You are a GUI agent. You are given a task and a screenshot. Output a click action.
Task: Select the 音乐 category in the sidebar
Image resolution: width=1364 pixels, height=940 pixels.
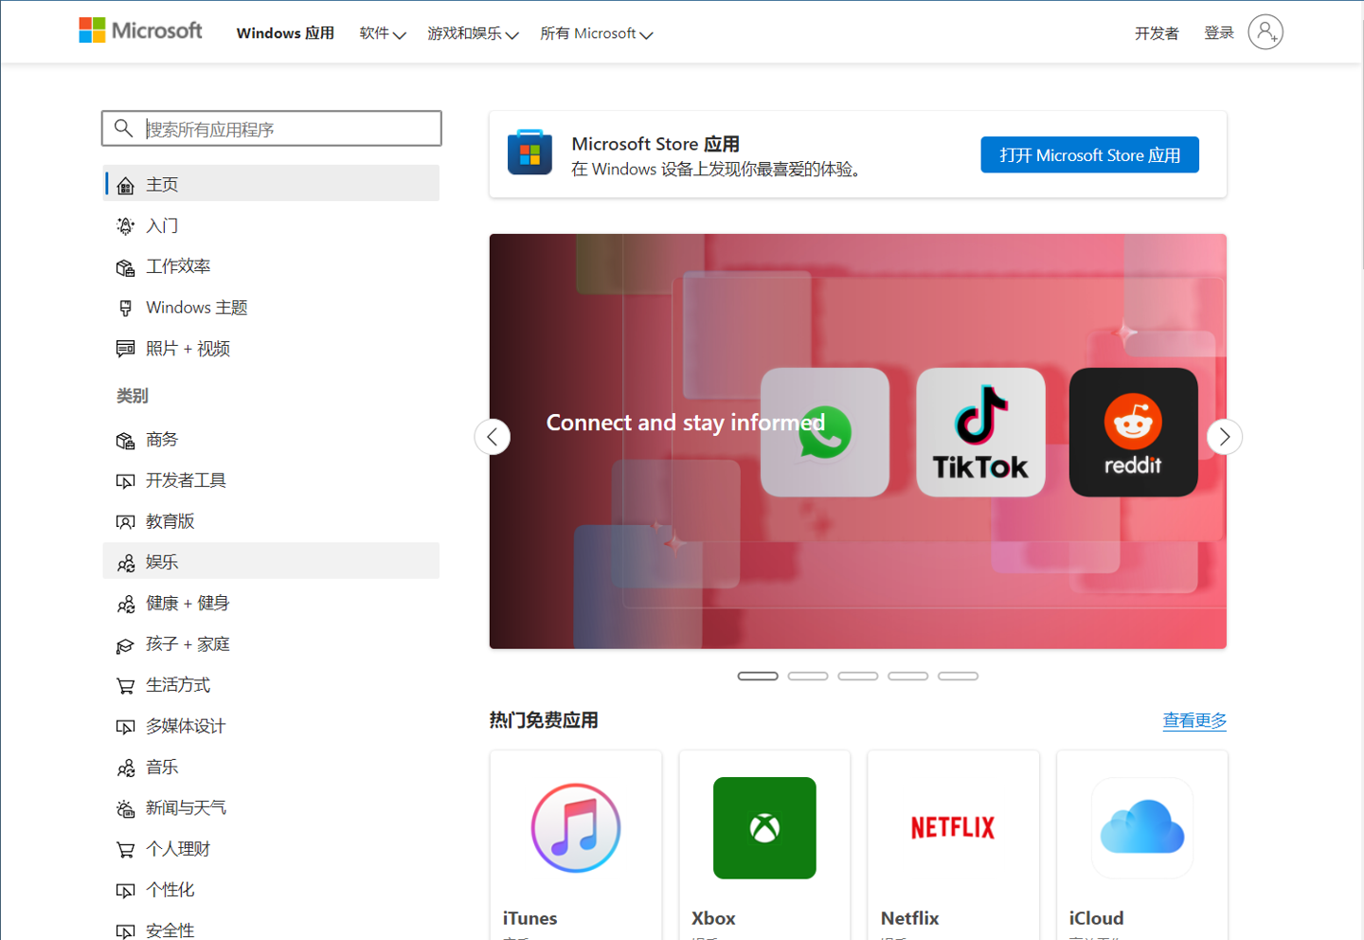click(x=162, y=767)
